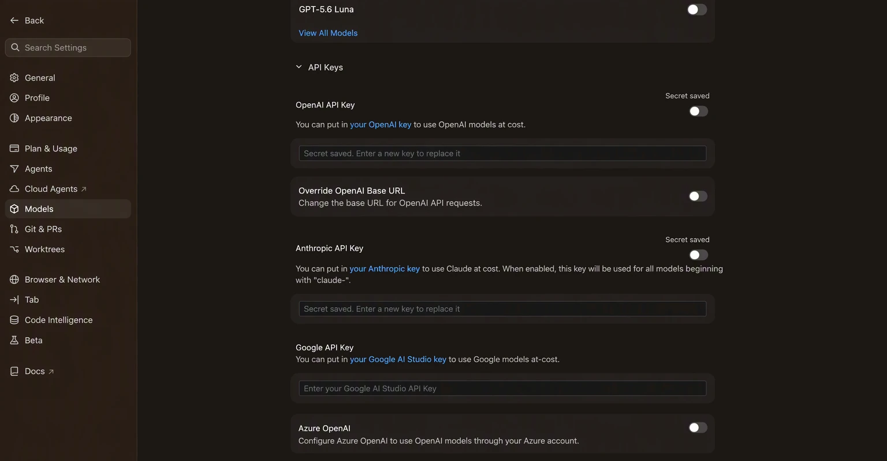The width and height of the screenshot is (887, 461).
Task: Click the Tab arrow icon
Action: click(x=14, y=300)
